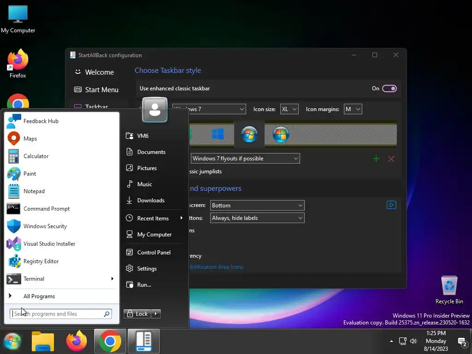Open the Icon size XL dropdown

click(x=289, y=109)
